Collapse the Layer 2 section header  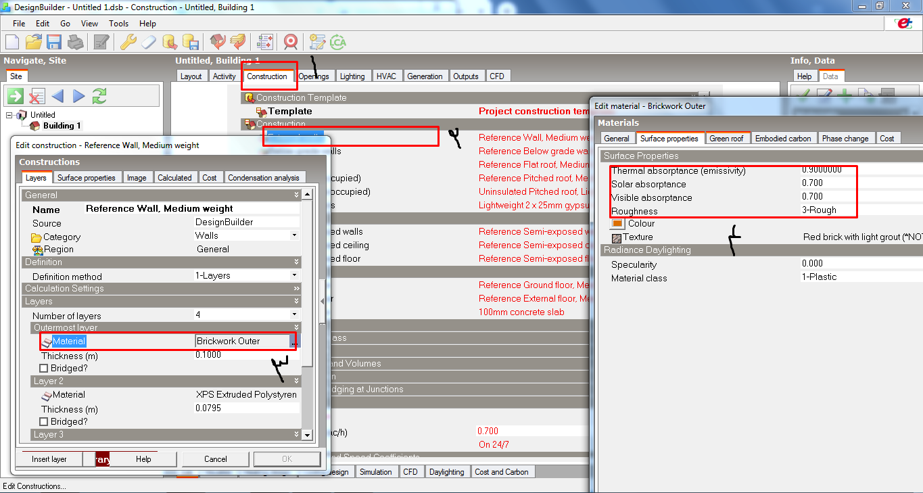(296, 381)
